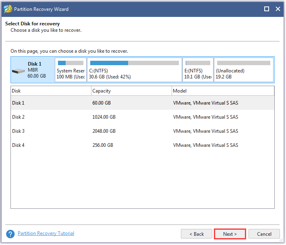Click the Disk 1 MBR info panel
Image resolution: width=286 pixels, height=245 pixels.
pyautogui.click(x=33, y=70)
